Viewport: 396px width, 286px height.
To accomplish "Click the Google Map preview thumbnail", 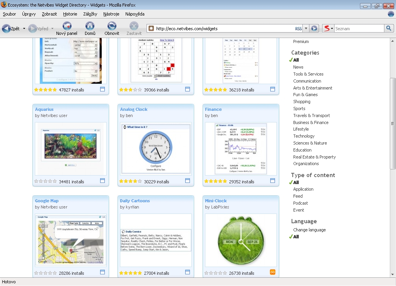I will pos(70,239).
